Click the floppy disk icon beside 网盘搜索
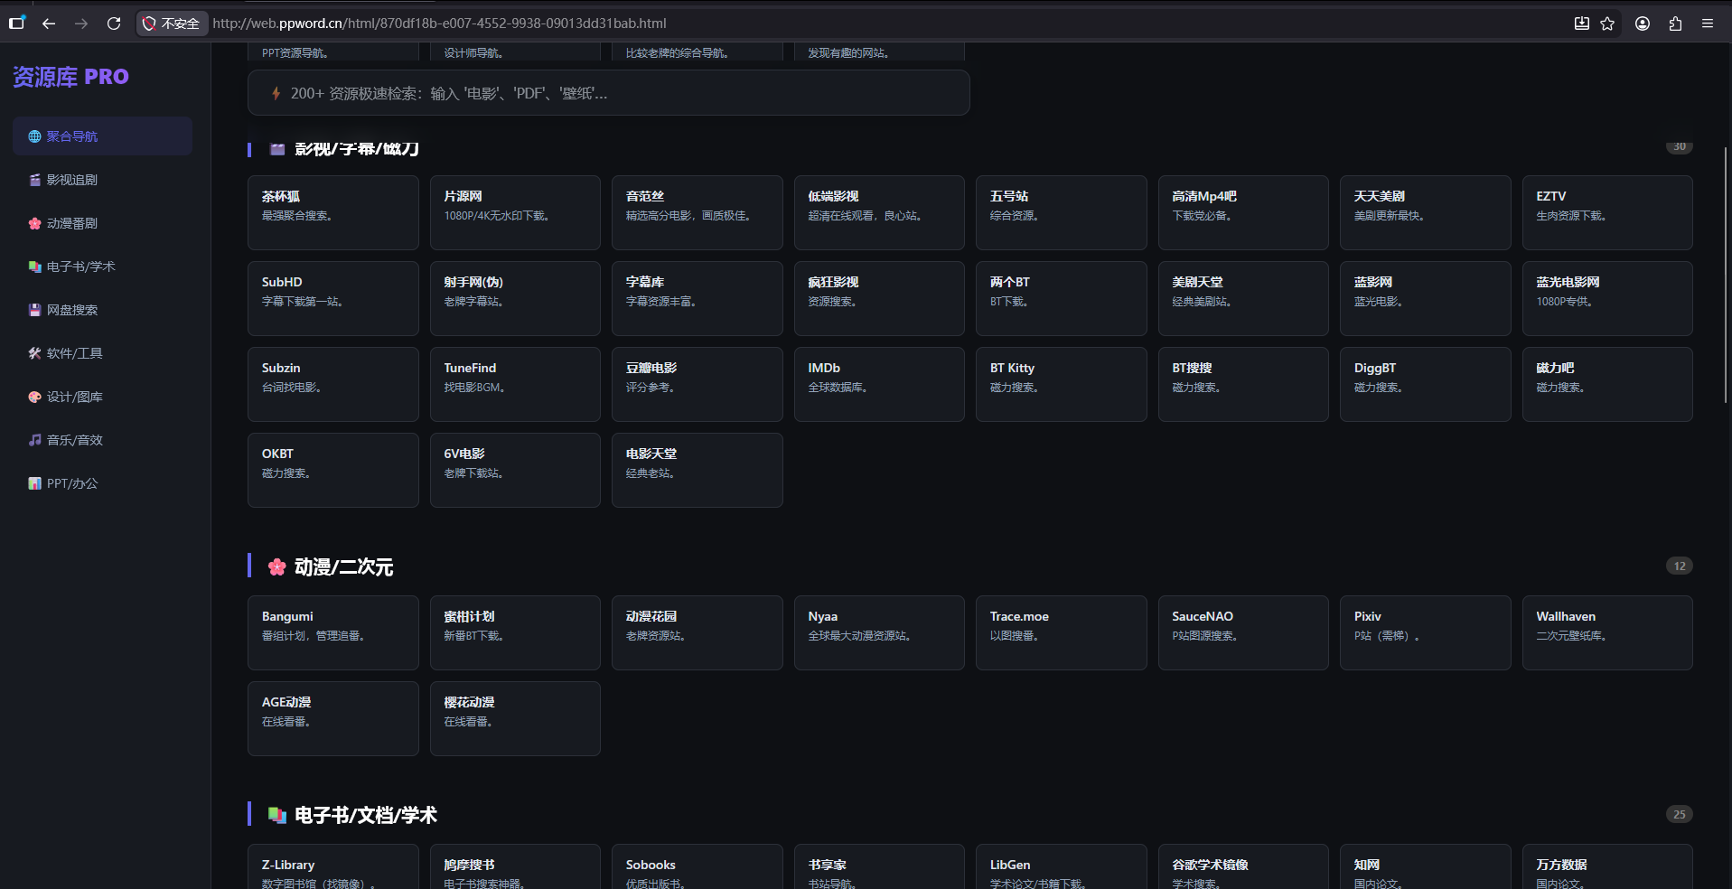This screenshot has height=889, width=1732. pos(34,310)
